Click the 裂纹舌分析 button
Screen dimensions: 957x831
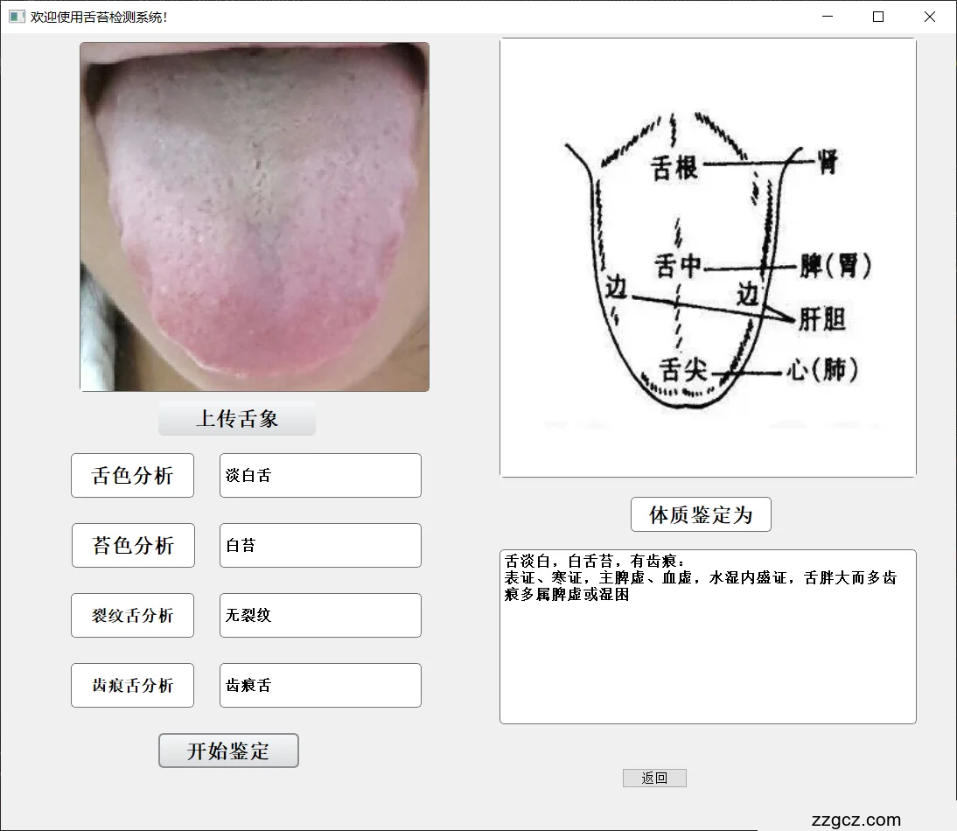pos(132,616)
